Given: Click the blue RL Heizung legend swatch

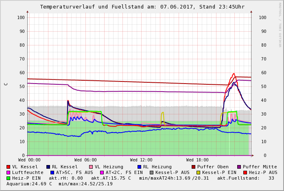Looking at the screenshot, I should click(x=139, y=167).
